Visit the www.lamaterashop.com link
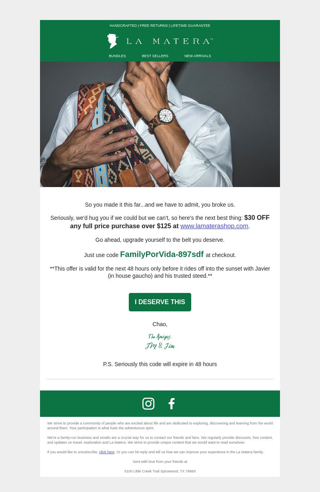 pos(214,226)
